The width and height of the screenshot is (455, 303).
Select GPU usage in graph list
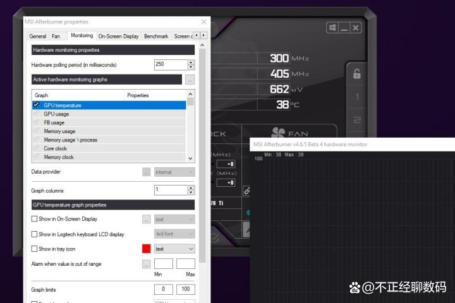click(x=57, y=114)
